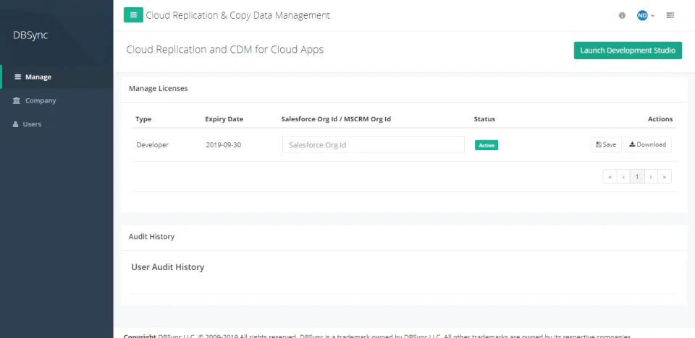This screenshot has height=338, width=695.
Task: Go to last page of licenses
Action: 665,176
